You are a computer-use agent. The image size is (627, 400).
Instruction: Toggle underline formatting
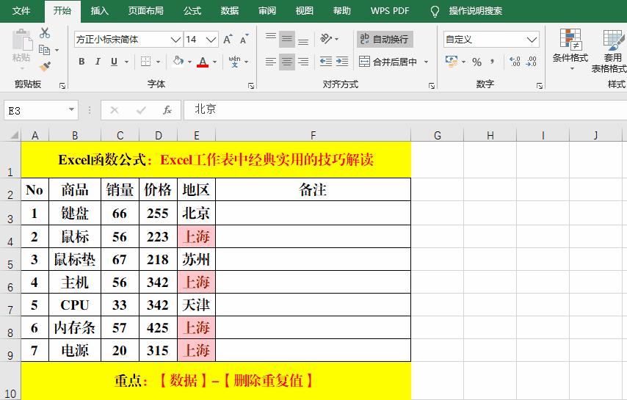tap(114, 62)
